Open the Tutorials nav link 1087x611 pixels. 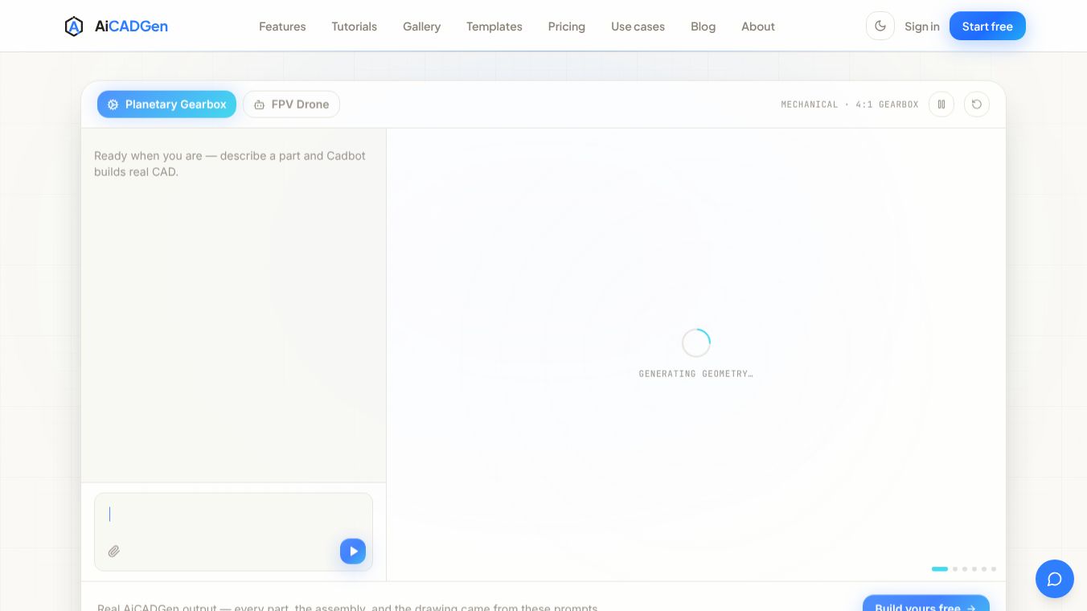coord(354,27)
